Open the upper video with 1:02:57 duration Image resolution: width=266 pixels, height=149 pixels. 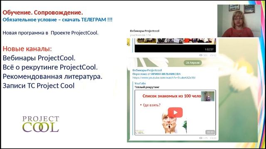[175, 45]
